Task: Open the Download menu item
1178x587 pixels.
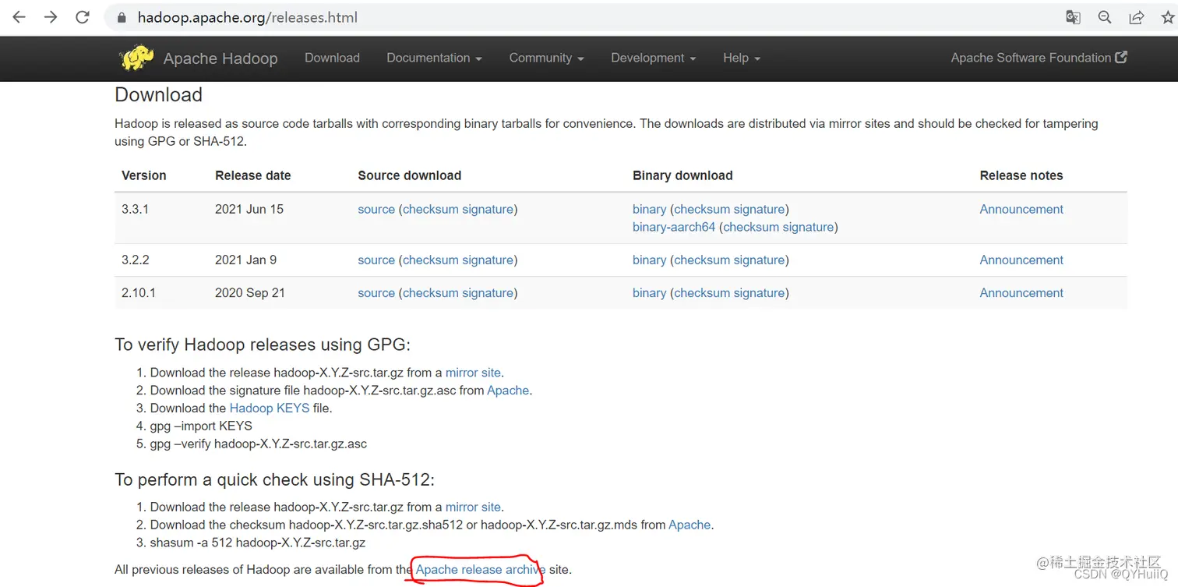Action: (x=332, y=58)
